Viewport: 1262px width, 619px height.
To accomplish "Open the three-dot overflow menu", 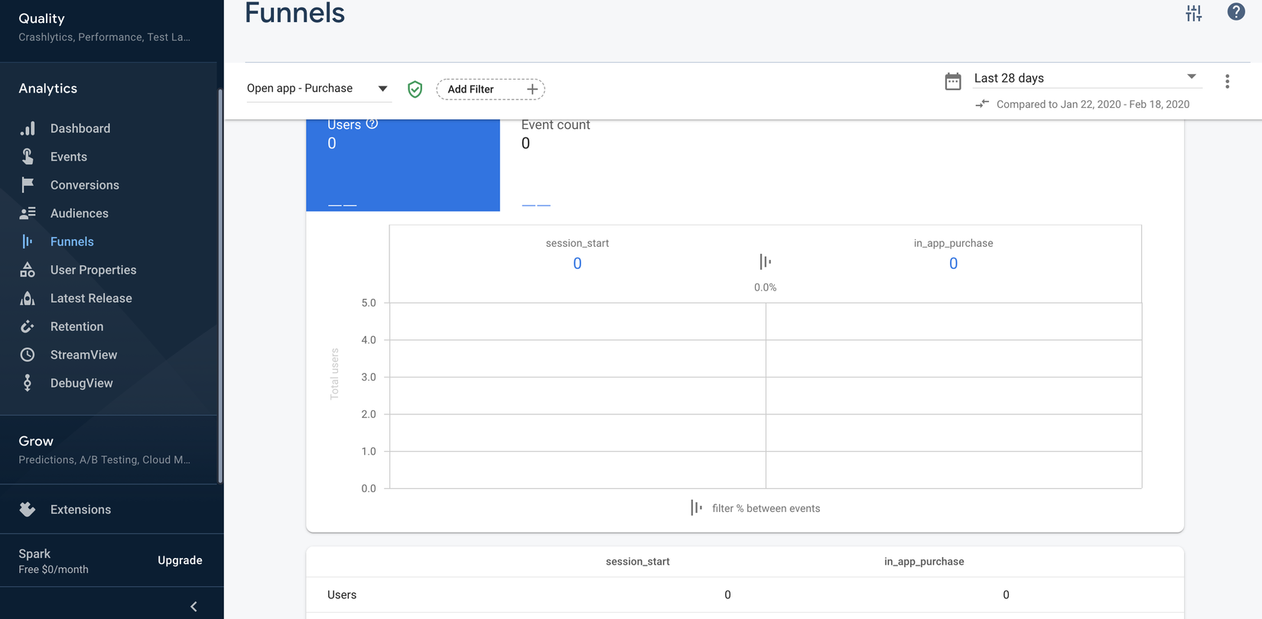I will click(x=1227, y=82).
